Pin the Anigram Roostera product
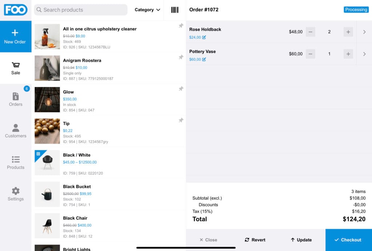This screenshot has width=372, height=251. (x=181, y=57)
